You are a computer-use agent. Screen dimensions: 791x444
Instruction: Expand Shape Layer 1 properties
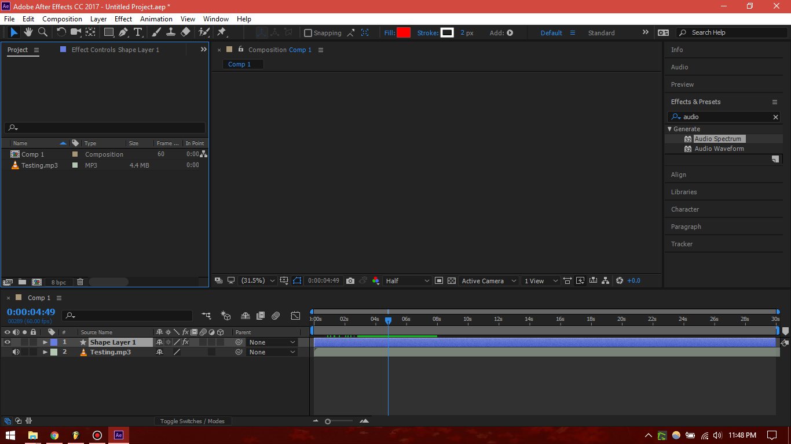[x=45, y=342]
